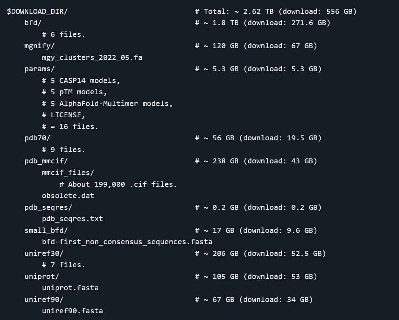Click the bfd-first_non_consensus_sequences.fasta file name
This screenshot has height=320, width=399.
[x=127, y=242]
